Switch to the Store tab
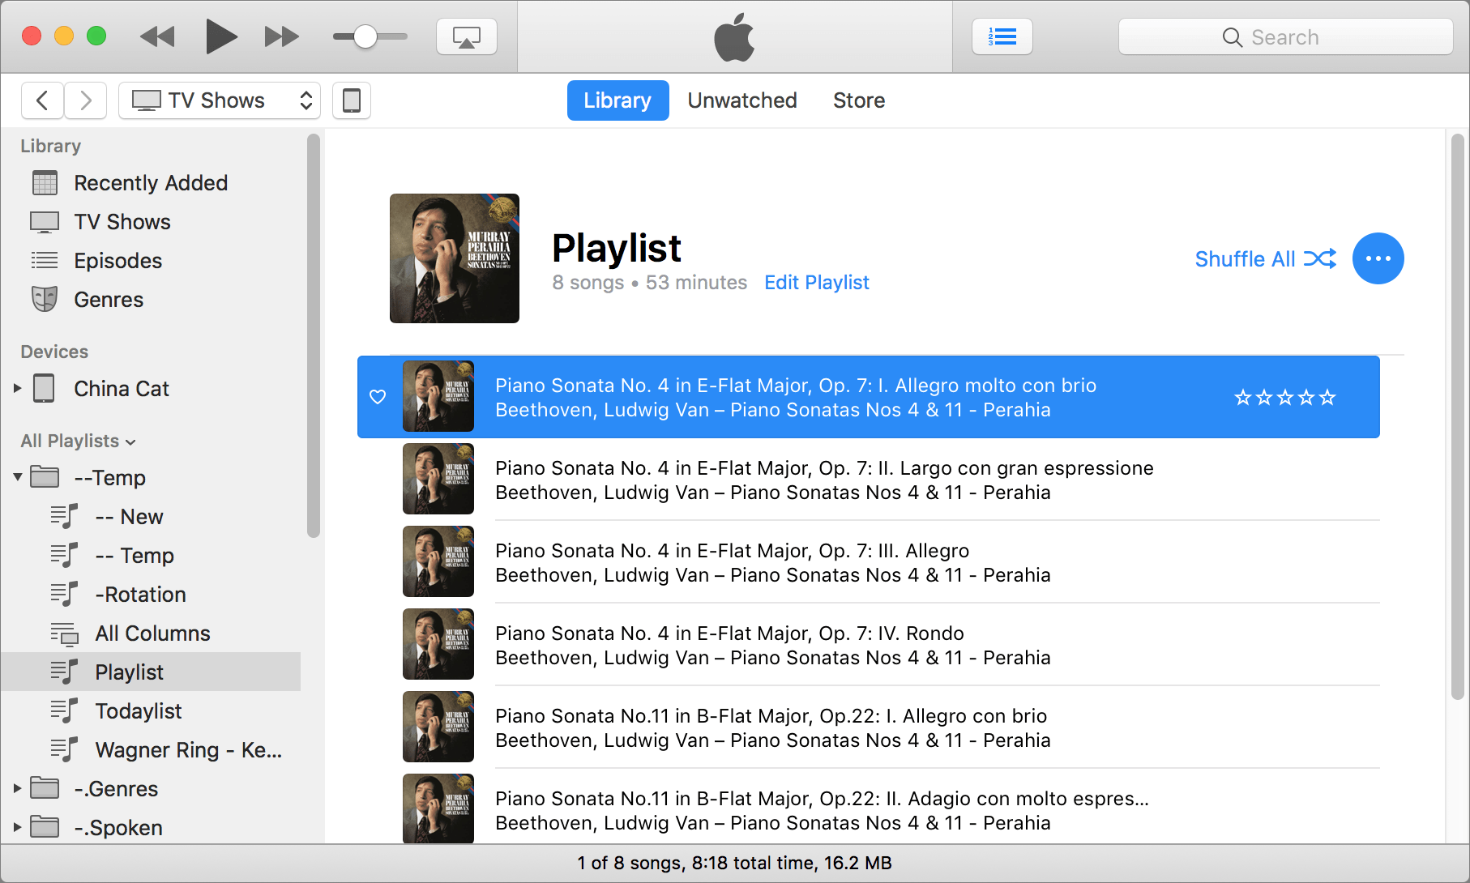The width and height of the screenshot is (1470, 883). (858, 100)
